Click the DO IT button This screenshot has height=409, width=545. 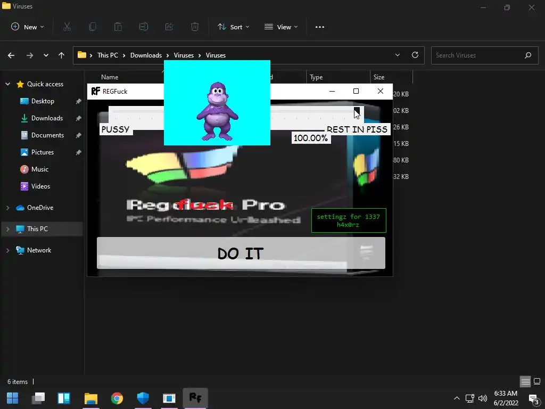point(241,253)
